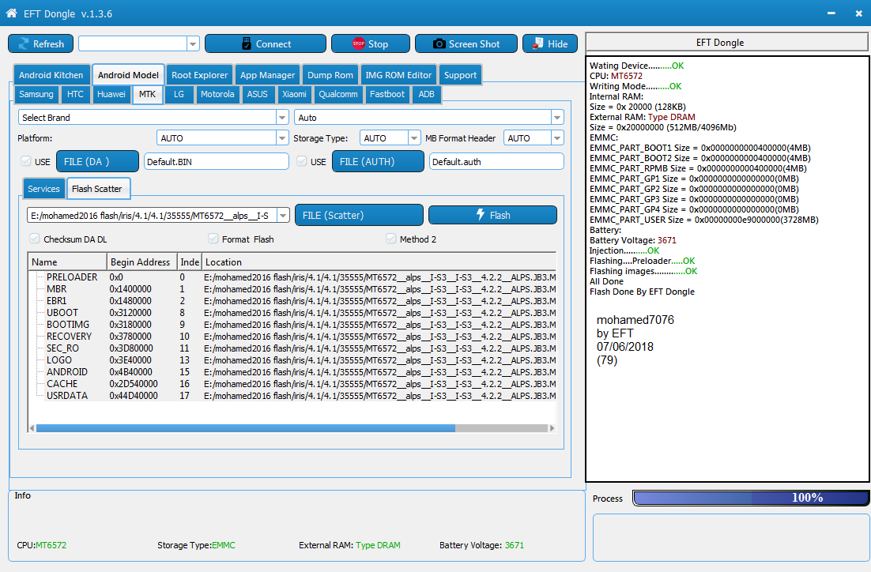This screenshot has height=572, width=871.
Task: Select the Huawei brand tab
Action: pyautogui.click(x=111, y=94)
